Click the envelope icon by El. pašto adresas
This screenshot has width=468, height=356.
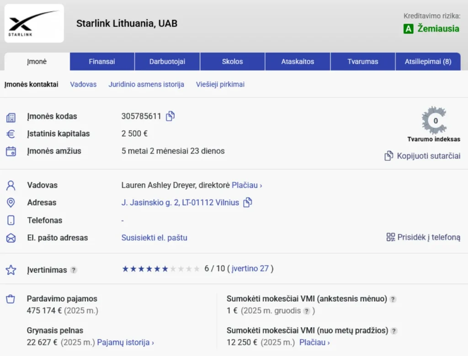(11, 238)
